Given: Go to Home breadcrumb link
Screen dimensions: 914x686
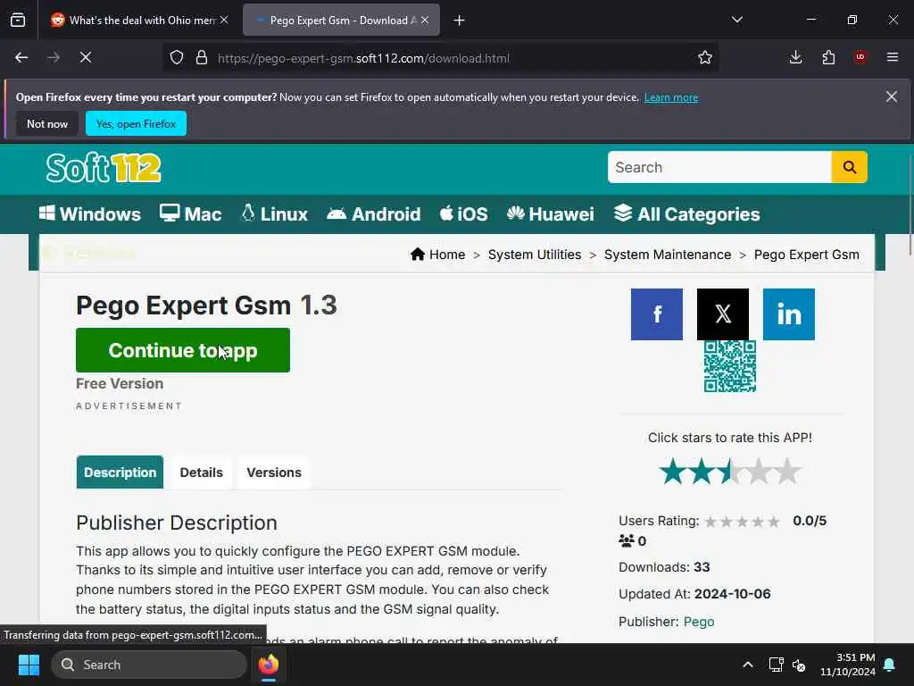Looking at the screenshot, I should click(437, 255).
